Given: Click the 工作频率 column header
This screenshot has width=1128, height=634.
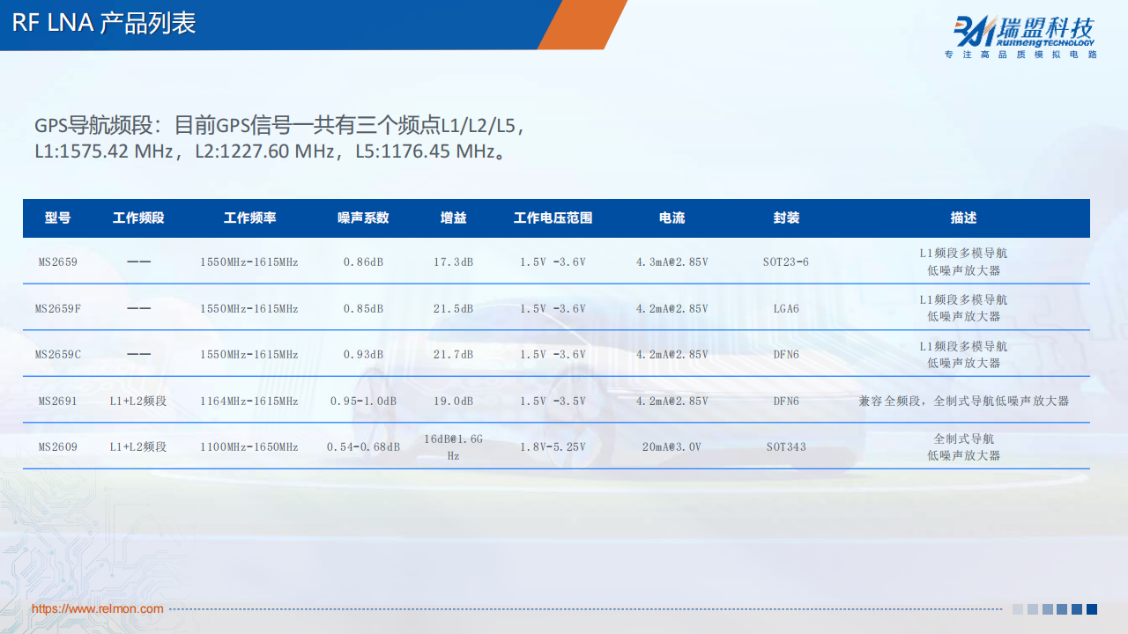Looking at the screenshot, I should [x=249, y=218].
